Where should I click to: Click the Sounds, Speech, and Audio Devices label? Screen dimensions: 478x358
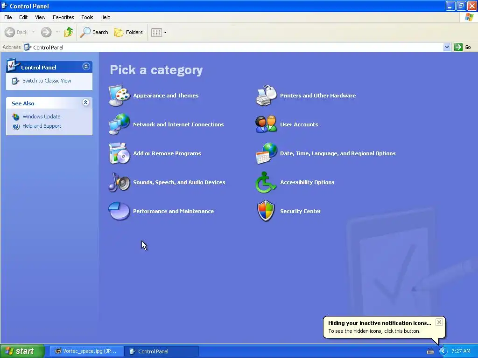point(179,182)
